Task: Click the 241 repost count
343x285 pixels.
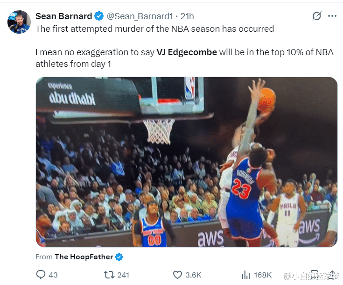Action: [123, 275]
